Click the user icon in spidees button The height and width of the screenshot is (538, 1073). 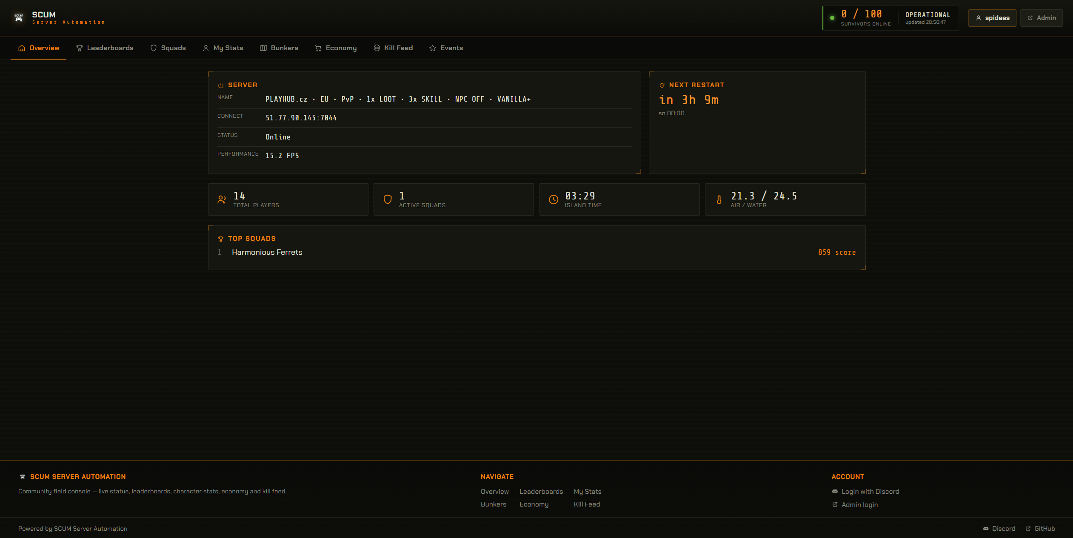click(979, 18)
